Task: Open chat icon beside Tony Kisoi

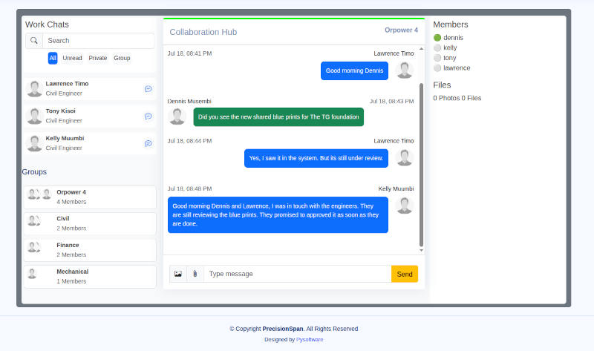Action: click(x=148, y=117)
